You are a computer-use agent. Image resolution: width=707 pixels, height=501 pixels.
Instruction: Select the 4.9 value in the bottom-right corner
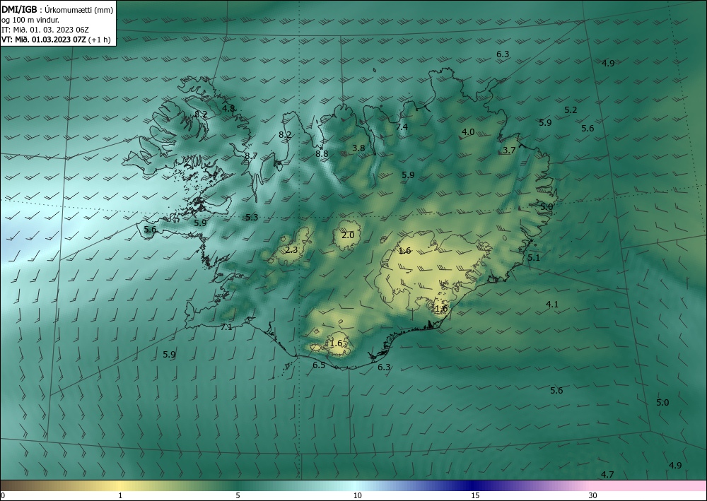point(675,466)
